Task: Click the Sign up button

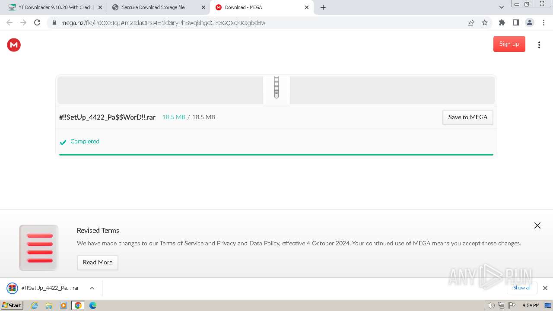Action: click(x=509, y=44)
